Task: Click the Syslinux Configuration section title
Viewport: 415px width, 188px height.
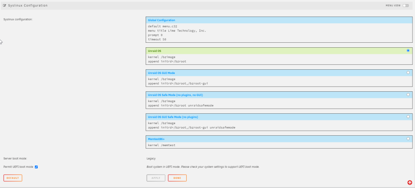Action: pos(28,5)
